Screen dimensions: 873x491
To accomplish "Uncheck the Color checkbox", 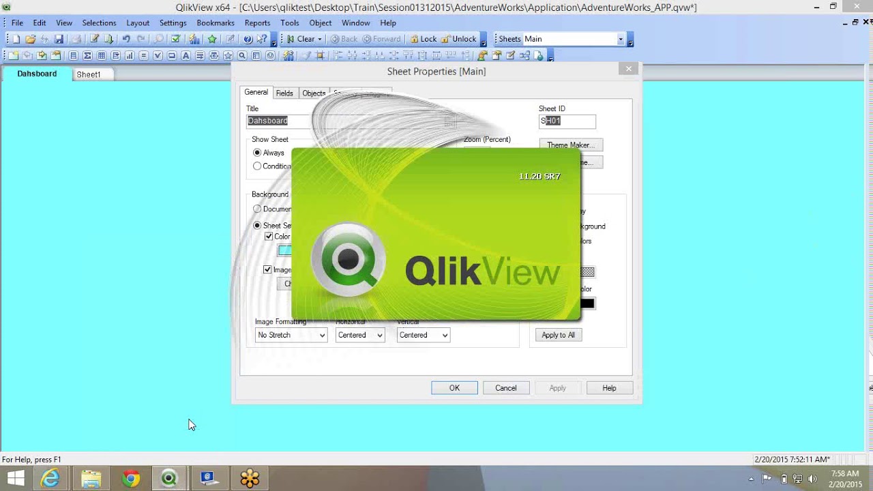I will (x=269, y=237).
